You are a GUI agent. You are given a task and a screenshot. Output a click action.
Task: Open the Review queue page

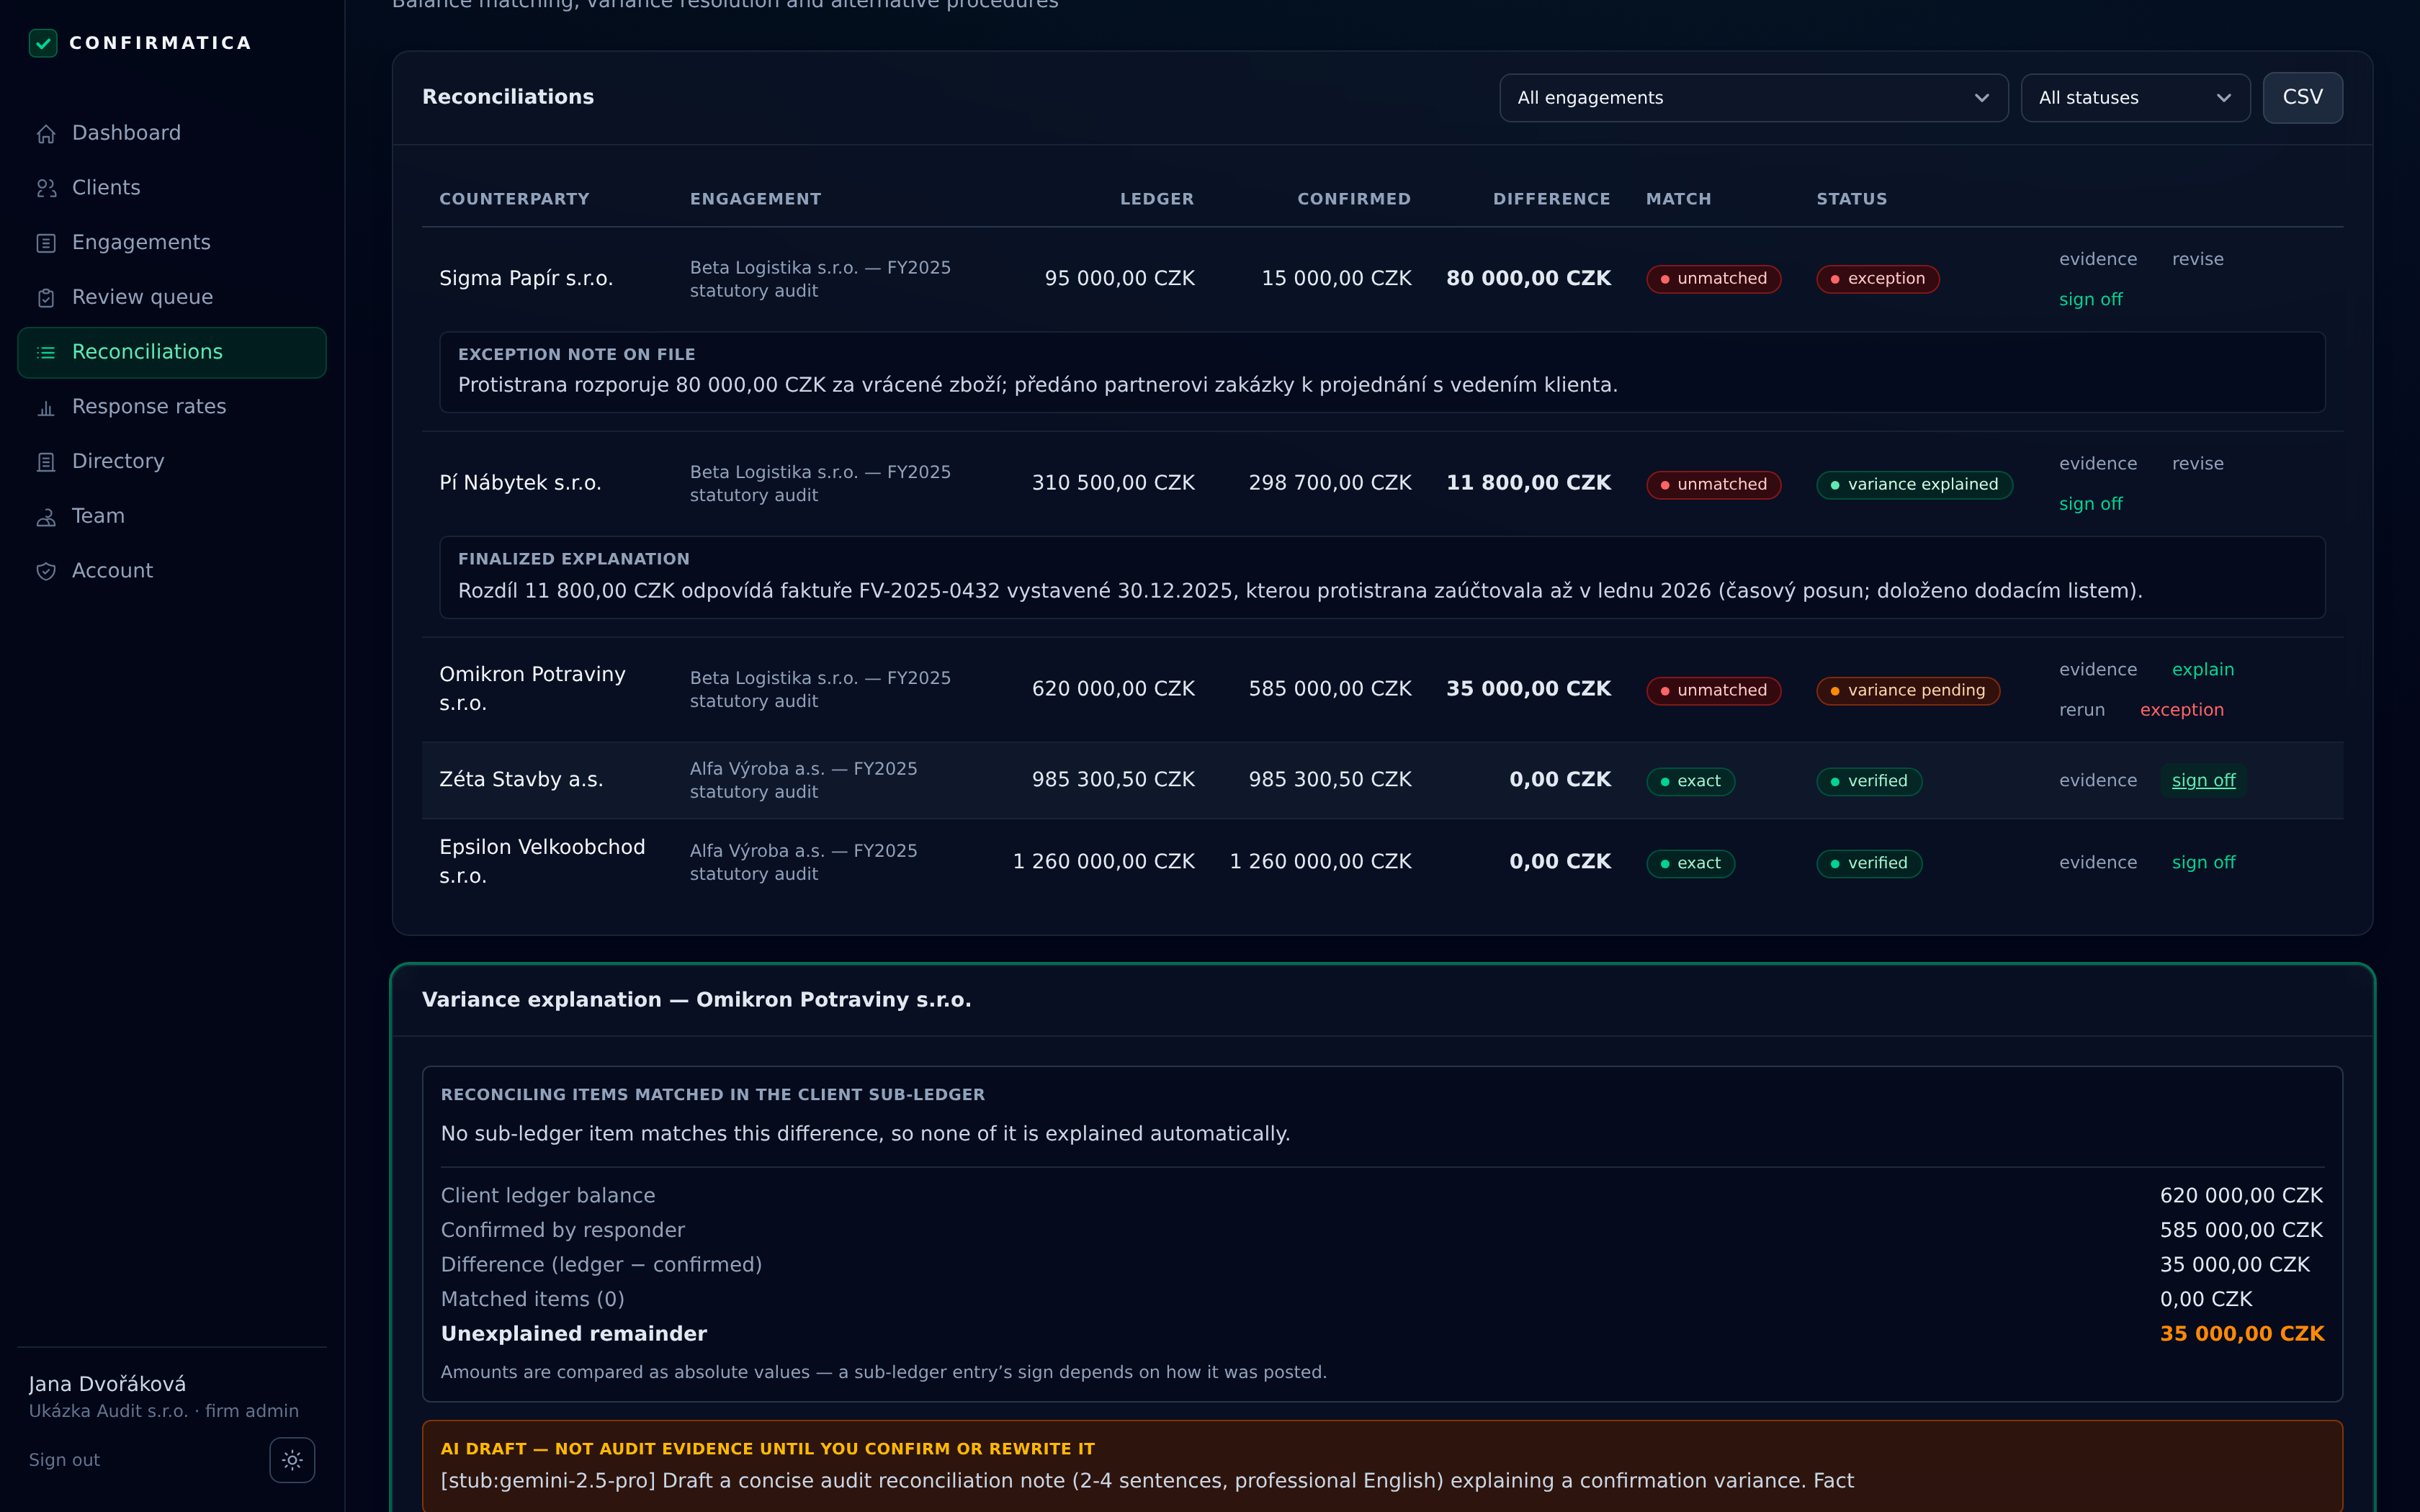172,297
